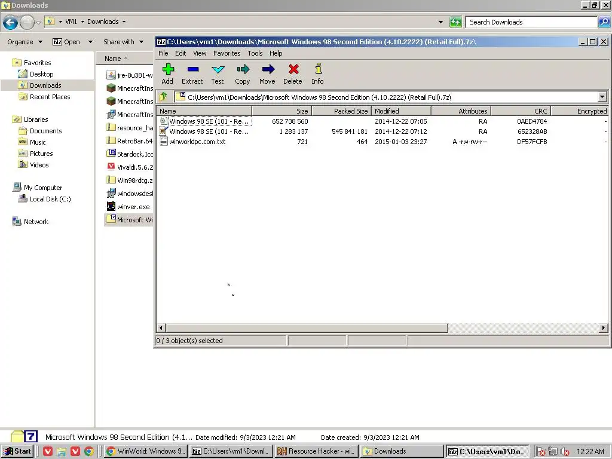Sort by Encrypted column header
Screen dimensions: 612x459
point(580,111)
